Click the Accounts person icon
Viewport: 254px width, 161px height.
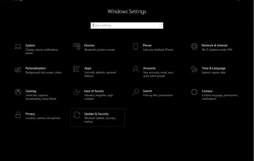pyautogui.click(x=136, y=69)
